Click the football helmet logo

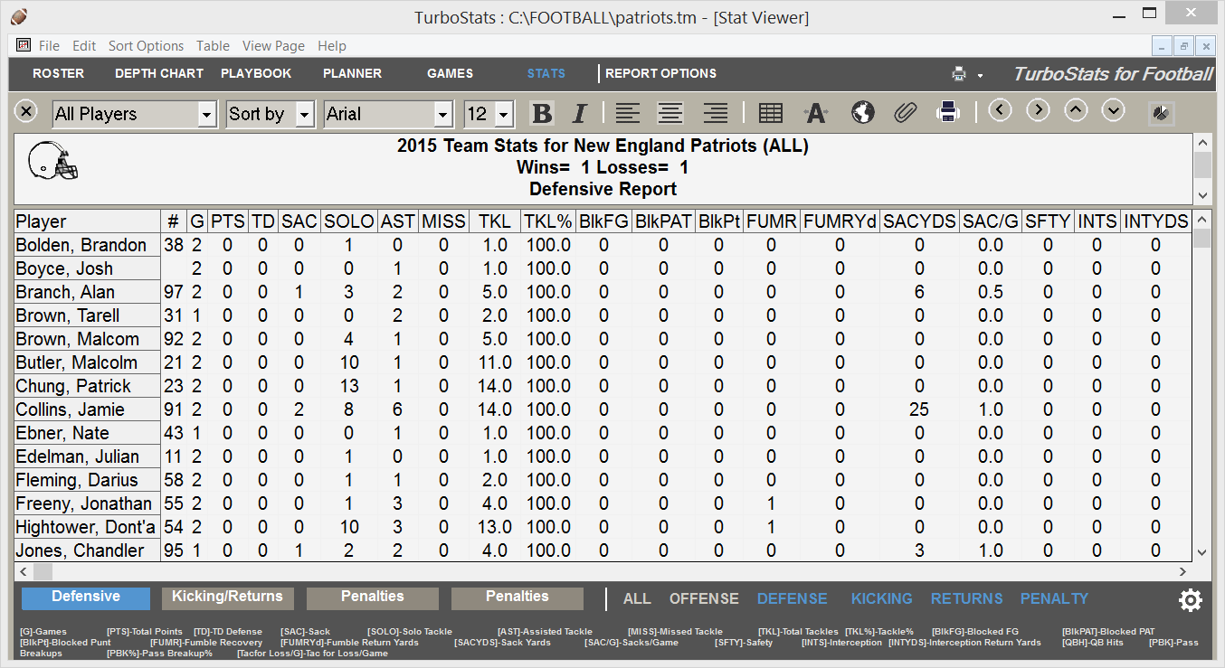[53, 160]
